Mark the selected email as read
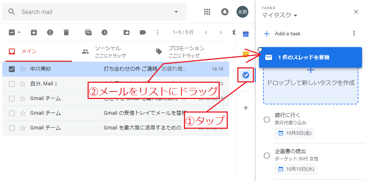Screen dimensions: 365x181 [x=88, y=33]
